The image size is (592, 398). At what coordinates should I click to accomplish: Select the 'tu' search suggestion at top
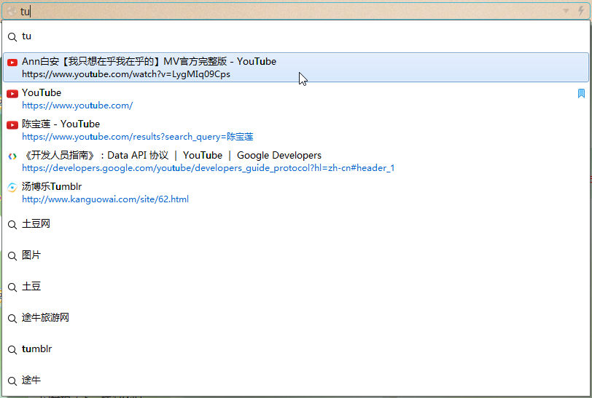(295, 36)
